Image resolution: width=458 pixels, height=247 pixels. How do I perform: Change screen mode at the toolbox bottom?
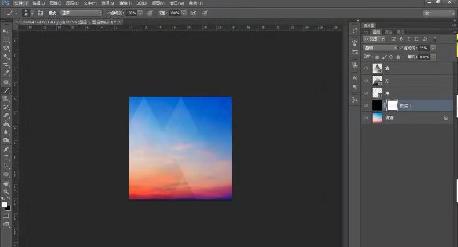6,224
